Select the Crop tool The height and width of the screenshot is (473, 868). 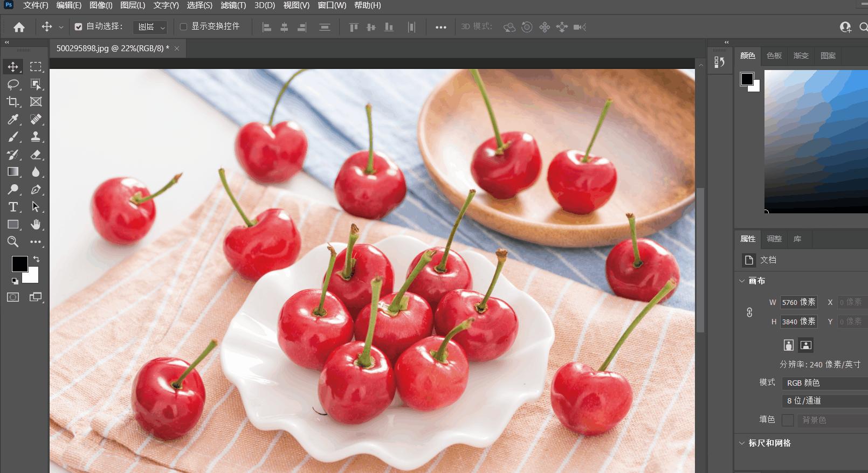coord(13,102)
